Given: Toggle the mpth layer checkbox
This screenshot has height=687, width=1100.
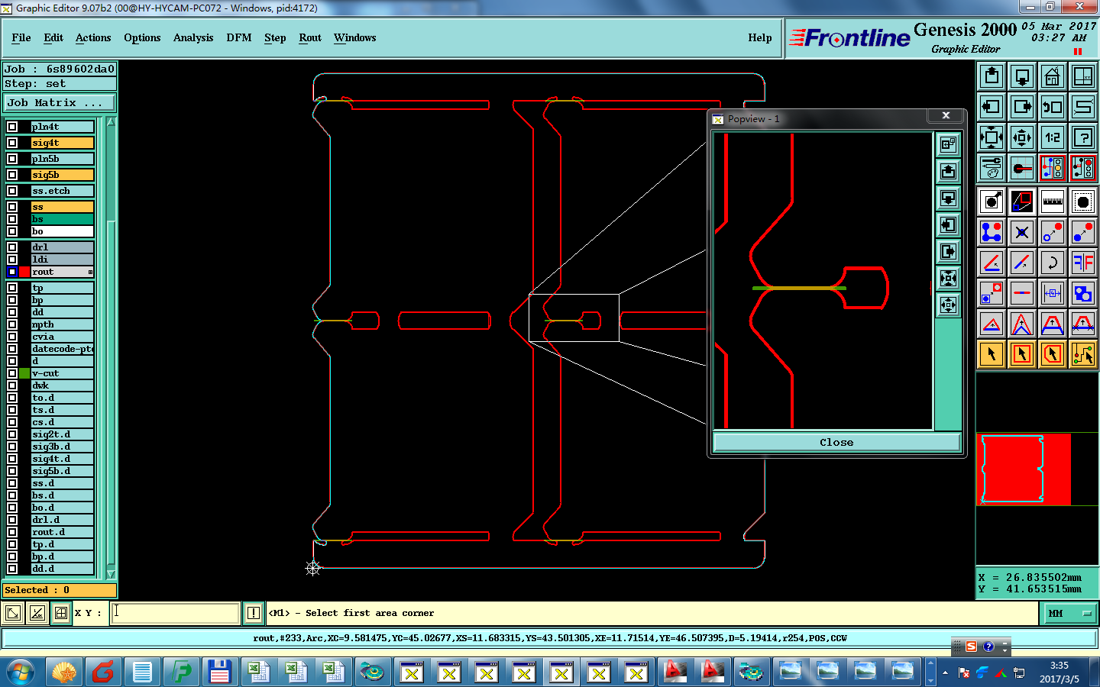Looking at the screenshot, I should click(x=12, y=324).
